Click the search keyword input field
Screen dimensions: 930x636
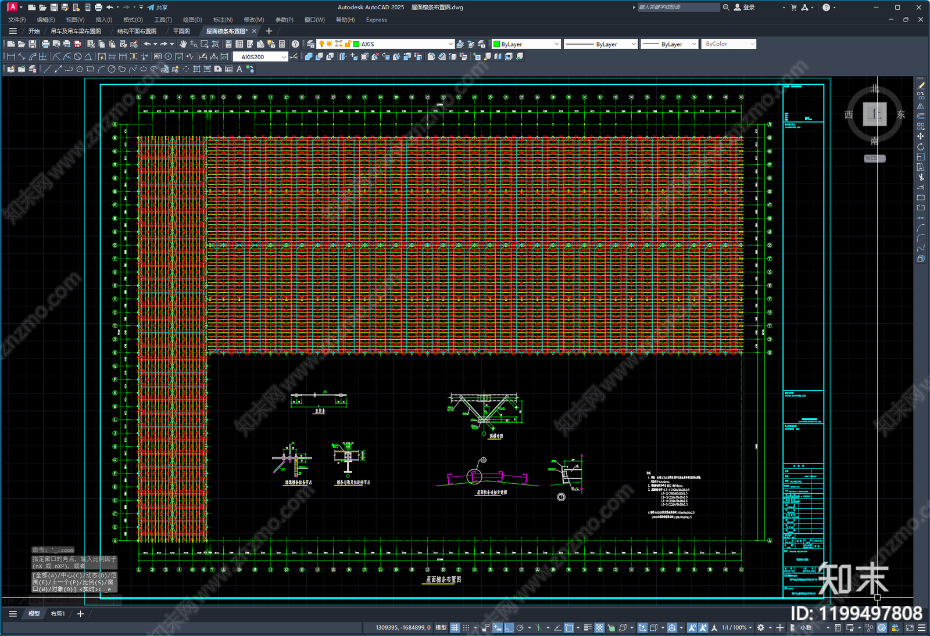click(x=678, y=8)
